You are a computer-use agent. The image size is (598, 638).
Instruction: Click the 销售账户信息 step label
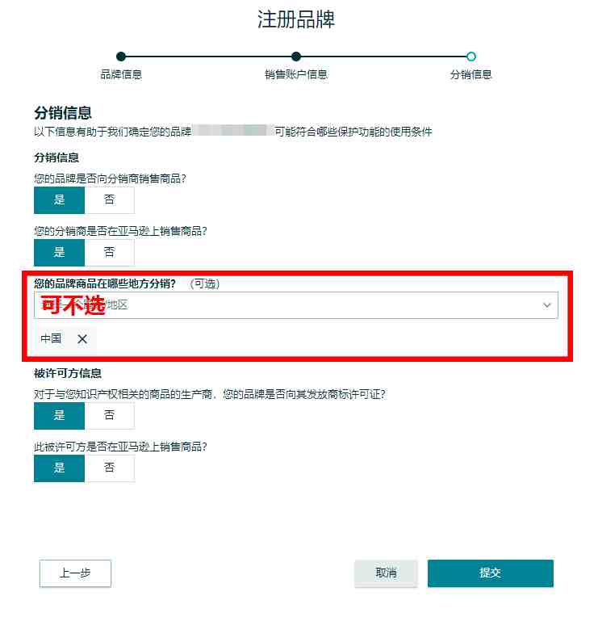(296, 74)
